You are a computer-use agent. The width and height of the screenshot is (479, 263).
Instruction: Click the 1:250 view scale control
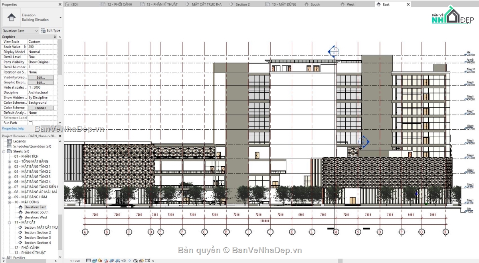(74, 261)
